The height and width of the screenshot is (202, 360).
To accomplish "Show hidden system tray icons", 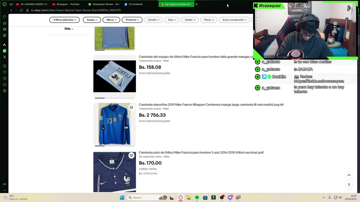I will tap(323, 198).
